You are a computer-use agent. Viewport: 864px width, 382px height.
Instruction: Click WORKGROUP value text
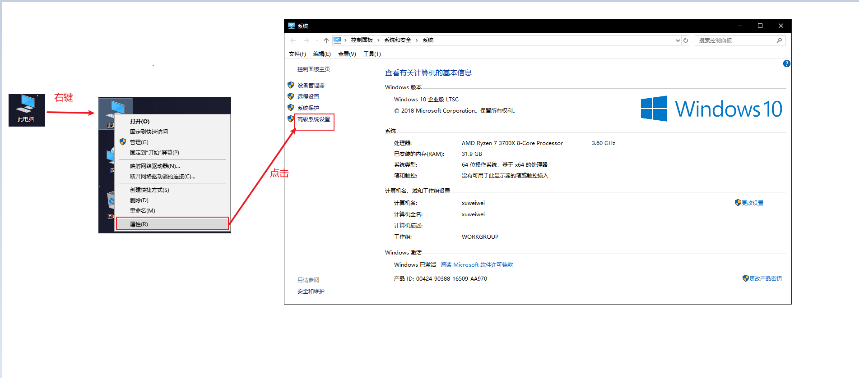[x=480, y=236]
